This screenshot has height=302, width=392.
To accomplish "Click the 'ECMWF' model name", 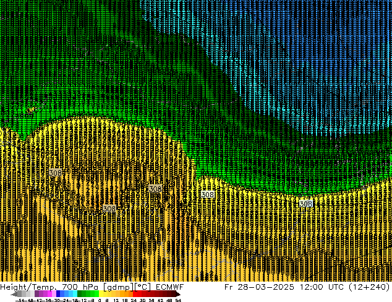I will [170, 287].
